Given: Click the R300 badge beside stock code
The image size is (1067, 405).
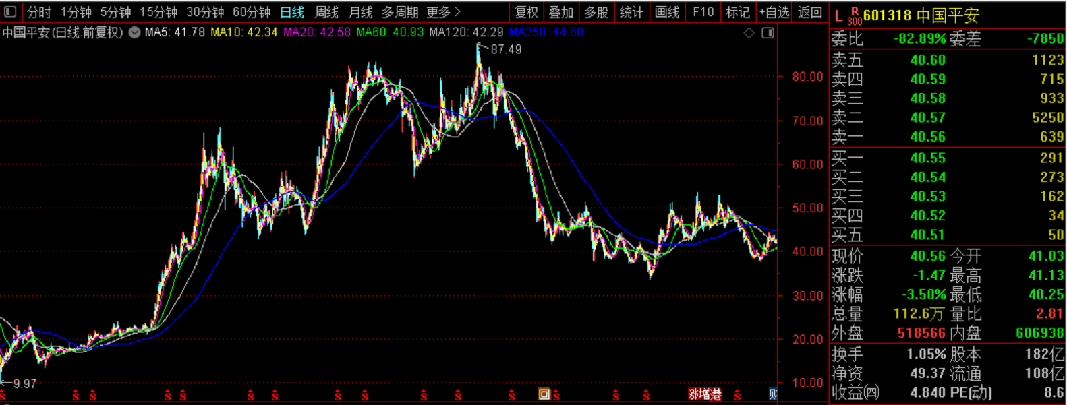Looking at the screenshot, I should pos(855,16).
